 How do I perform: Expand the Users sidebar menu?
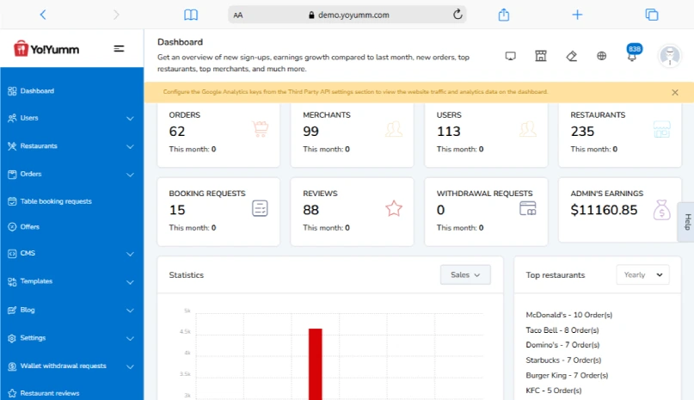click(x=71, y=118)
